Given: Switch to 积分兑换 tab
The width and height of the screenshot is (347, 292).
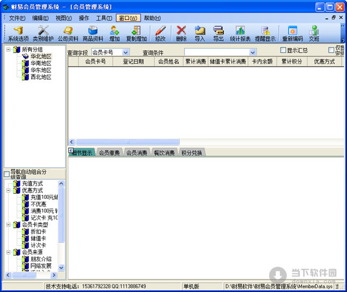Looking at the screenshot, I should (191, 153).
